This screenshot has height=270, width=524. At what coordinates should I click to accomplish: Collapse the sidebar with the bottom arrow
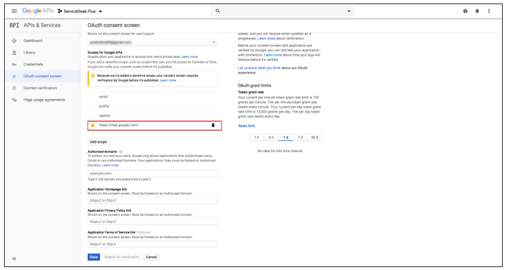14,259
